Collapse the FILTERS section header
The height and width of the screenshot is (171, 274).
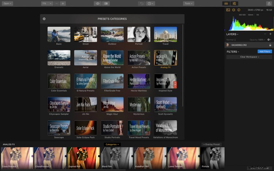(x=233, y=52)
